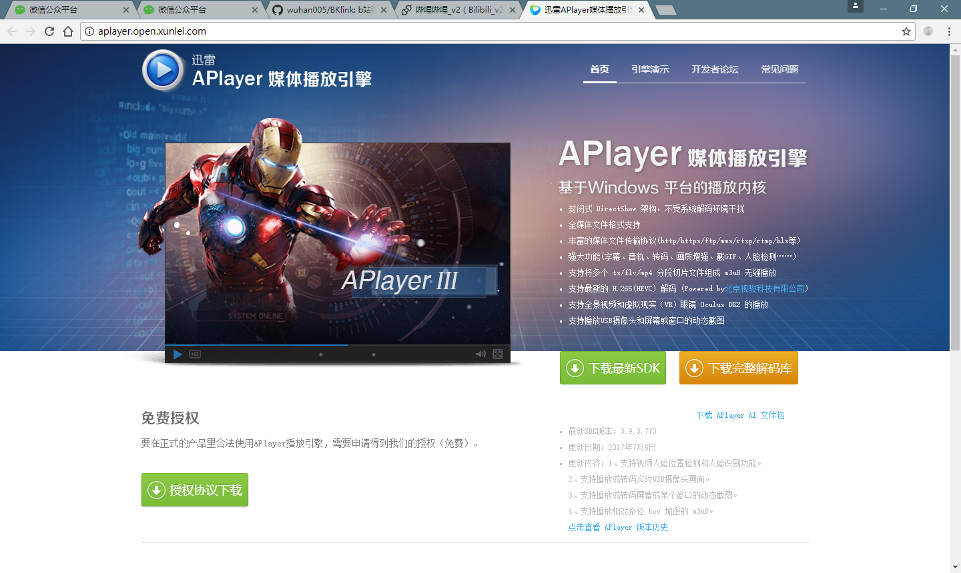Go to the 常见问题 page
Screen dimensions: 961x573
coord(779,69)
